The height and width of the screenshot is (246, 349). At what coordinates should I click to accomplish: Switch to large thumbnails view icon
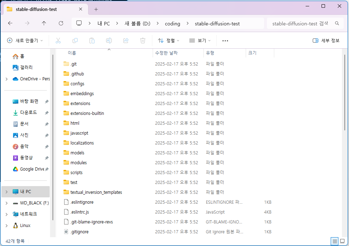[x=342, y=241]
